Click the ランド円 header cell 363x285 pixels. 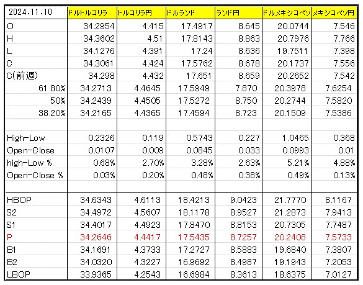tap(238, 13)
